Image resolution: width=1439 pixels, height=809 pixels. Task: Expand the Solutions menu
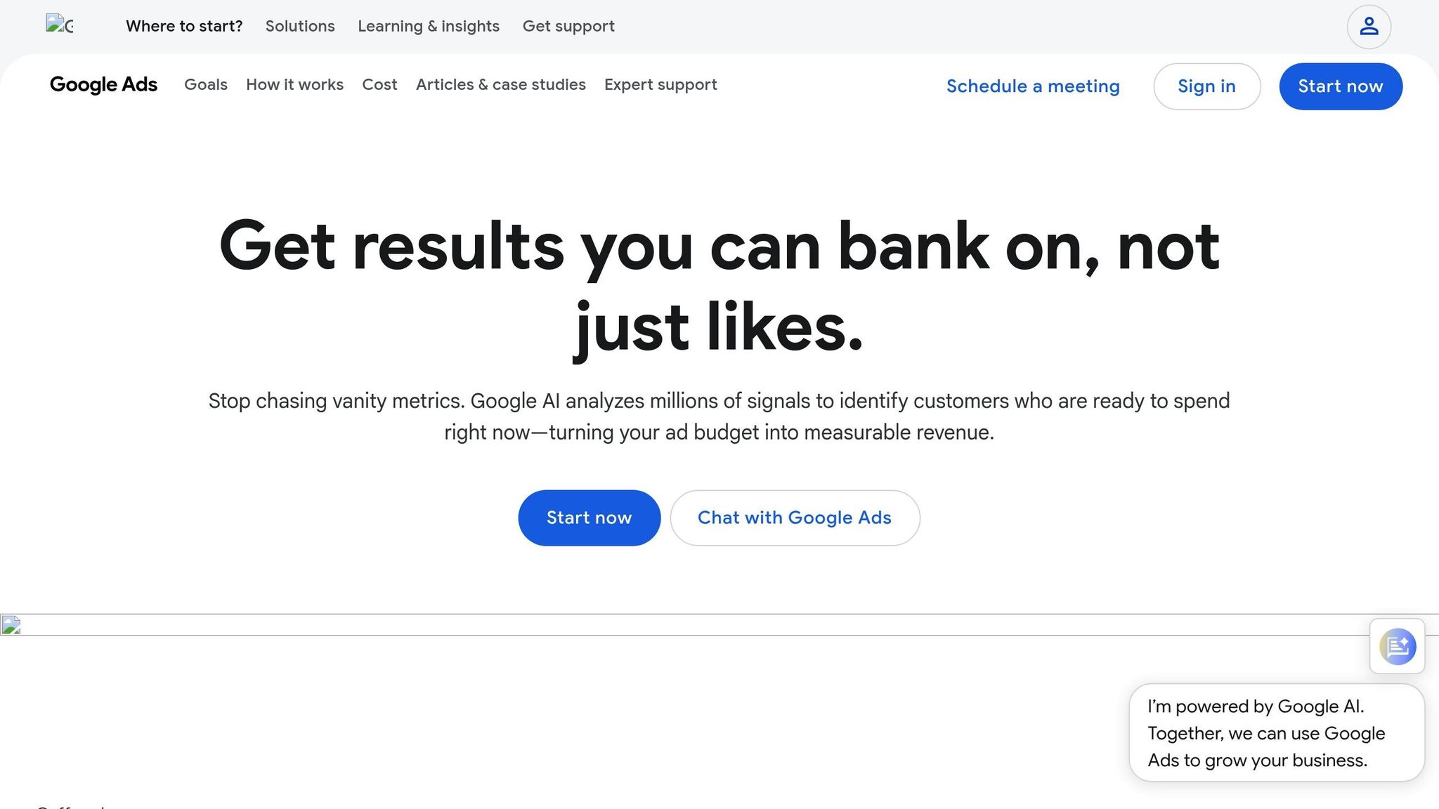pyautogui.click(x=300, y=26)
